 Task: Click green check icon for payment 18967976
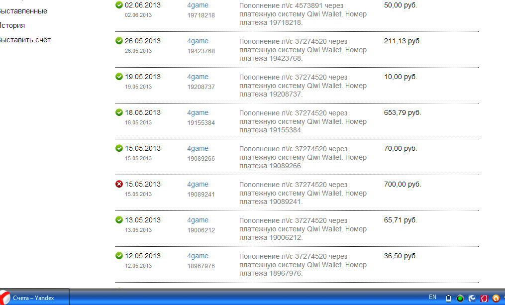coord(119,255)
